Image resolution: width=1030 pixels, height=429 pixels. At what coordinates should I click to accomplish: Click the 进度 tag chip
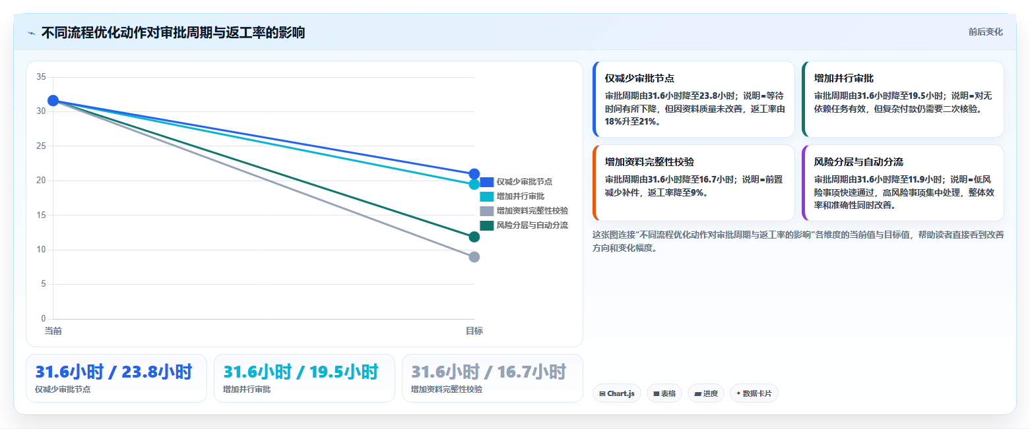click(706, 393)
